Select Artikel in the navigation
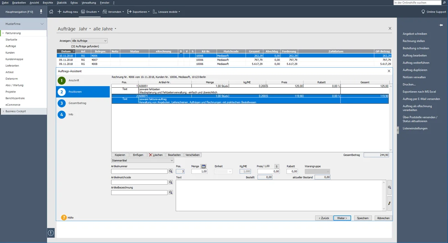Image resolution: width=448 pixels, height=243 pixels. 9,72
